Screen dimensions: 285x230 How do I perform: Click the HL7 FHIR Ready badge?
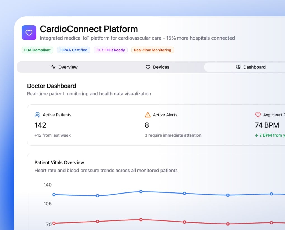[x=111, y=50]
